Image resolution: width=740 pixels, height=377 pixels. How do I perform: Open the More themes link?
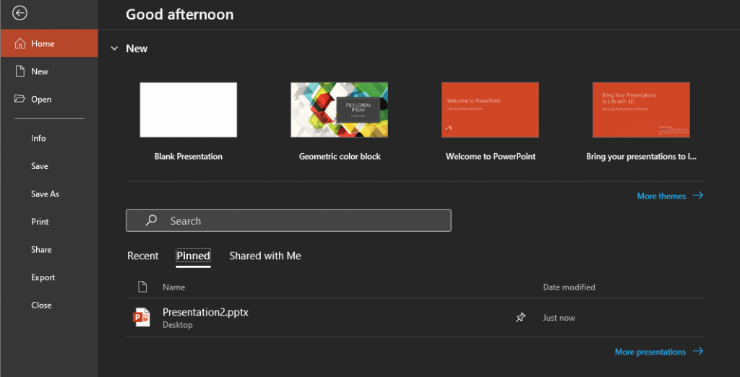click(661, 196)
